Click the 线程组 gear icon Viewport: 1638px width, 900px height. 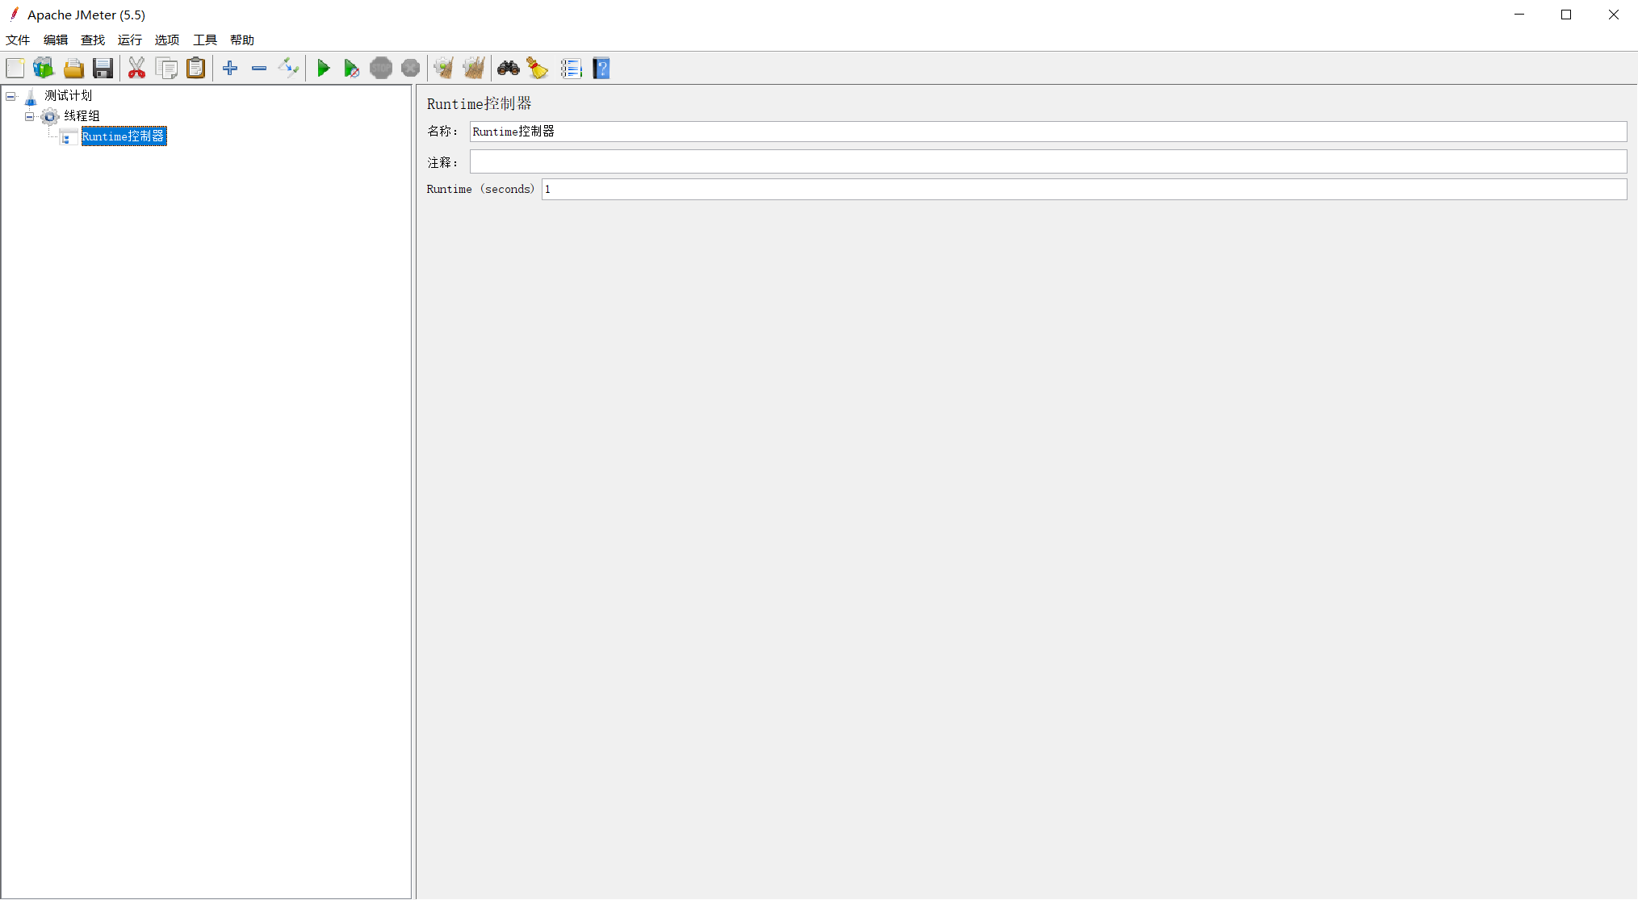pos(50,117)
